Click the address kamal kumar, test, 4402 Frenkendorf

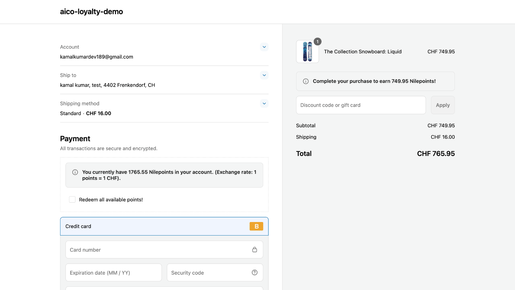click(x=108, y=85)
